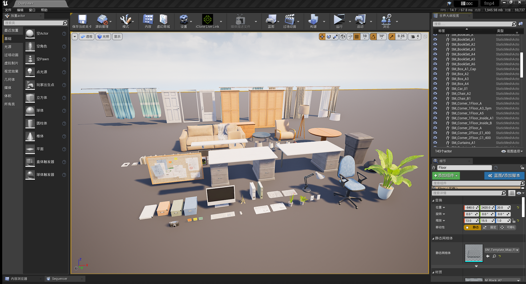526x284 pixels.
Task: Open the File (文件) menu
Action: [8, 10]
